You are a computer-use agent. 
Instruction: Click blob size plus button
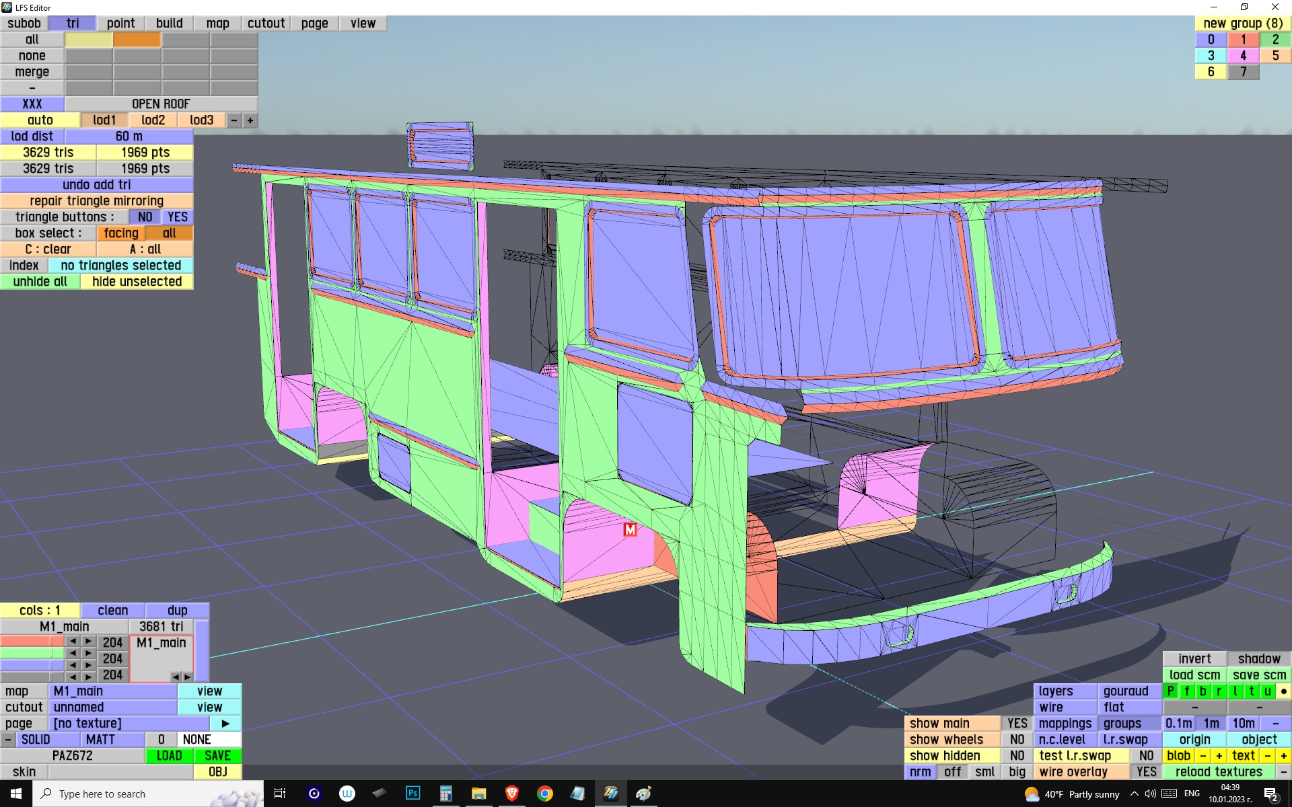coord(1219,755)
